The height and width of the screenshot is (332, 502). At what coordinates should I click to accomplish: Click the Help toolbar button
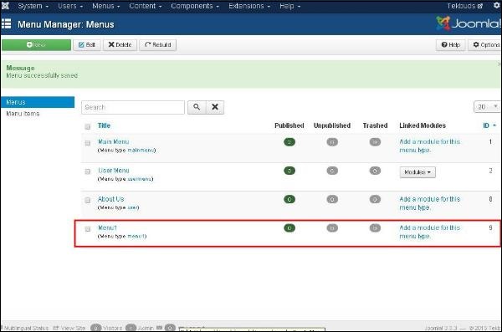(450, 45)
